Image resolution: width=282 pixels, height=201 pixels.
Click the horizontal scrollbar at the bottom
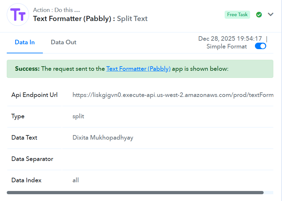[x=135, y=193]
